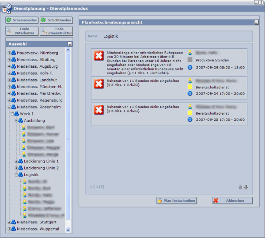Click the first employee icon under Ausbildung

coord(24,127)
